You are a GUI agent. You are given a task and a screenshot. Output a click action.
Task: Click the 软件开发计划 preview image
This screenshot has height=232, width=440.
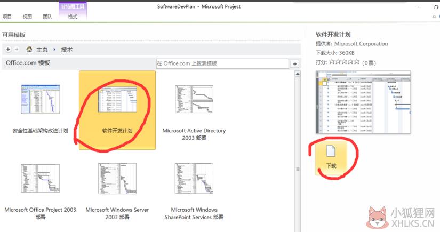pyautogui.click(x=363, y=102)
